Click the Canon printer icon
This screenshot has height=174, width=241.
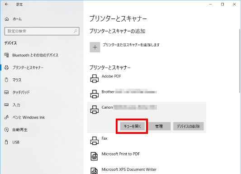click(95, 110)
